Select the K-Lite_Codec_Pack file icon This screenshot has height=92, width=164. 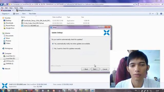pyautogui.click(x=22, y=23)
